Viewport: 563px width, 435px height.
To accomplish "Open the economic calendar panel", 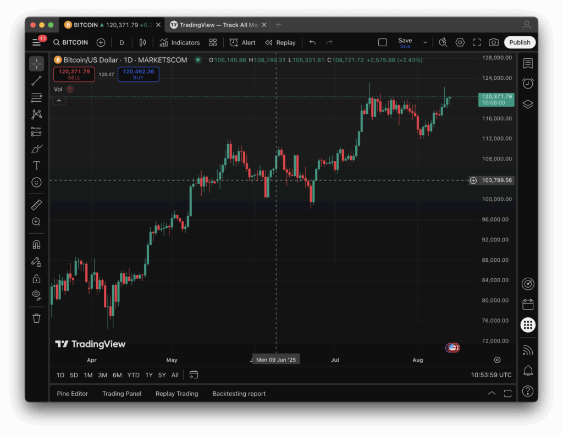I will tap(528, 305).
